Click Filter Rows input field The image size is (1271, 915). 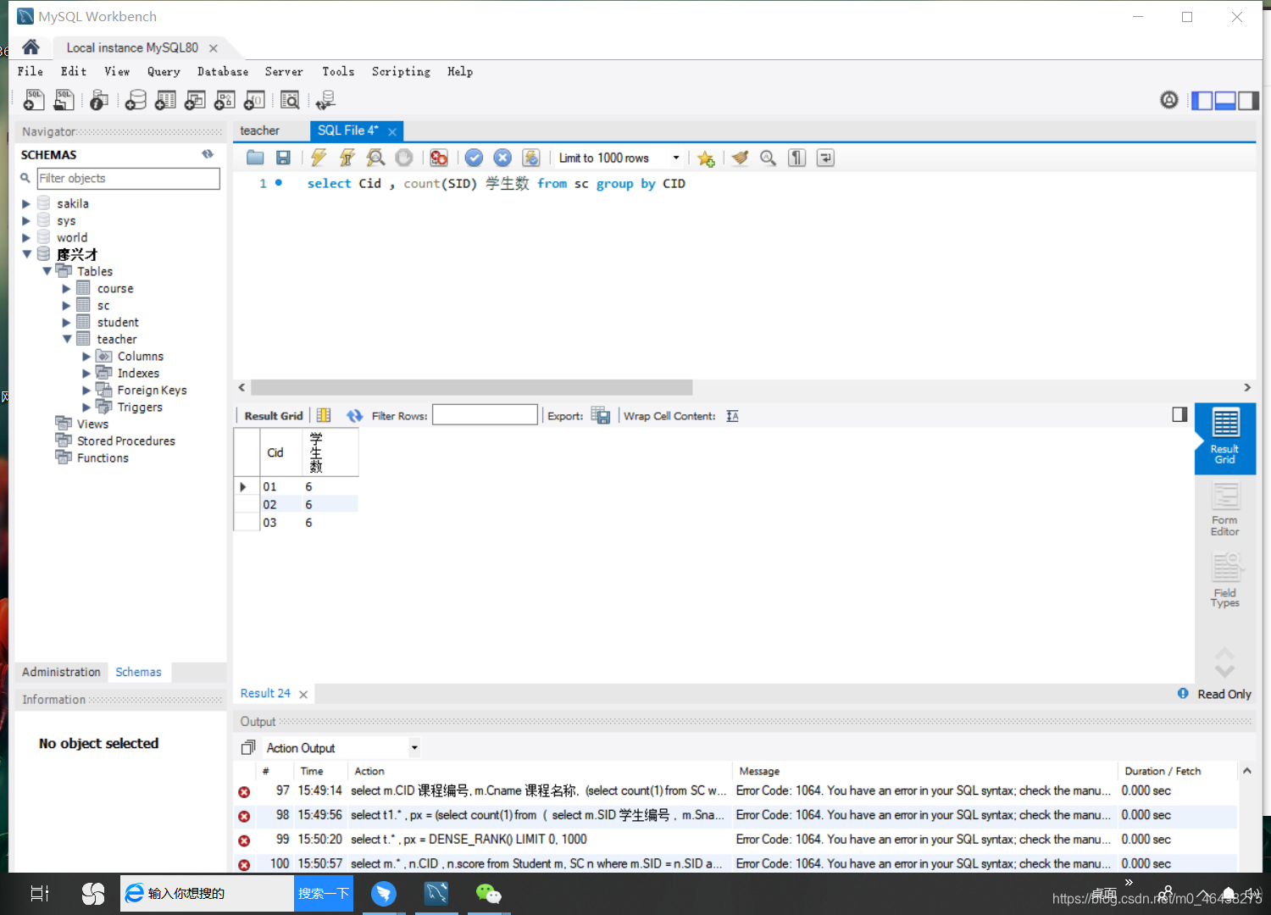click(485, 414)
